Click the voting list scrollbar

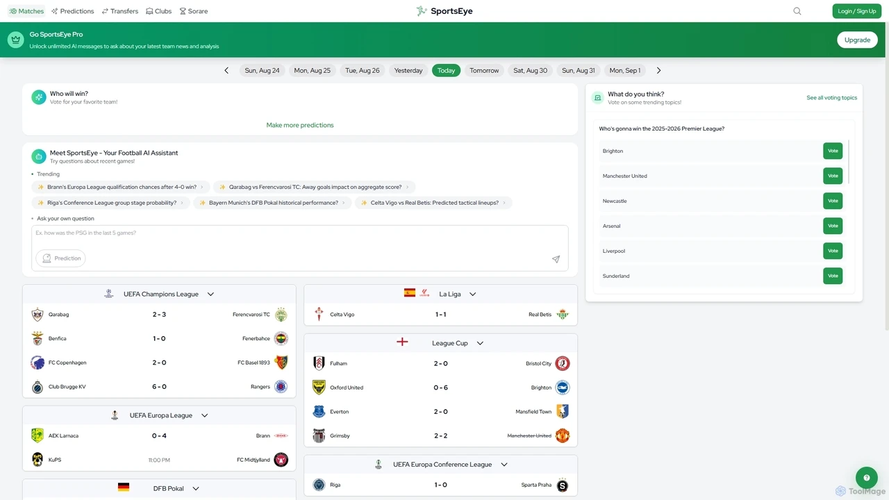(849, 162)
